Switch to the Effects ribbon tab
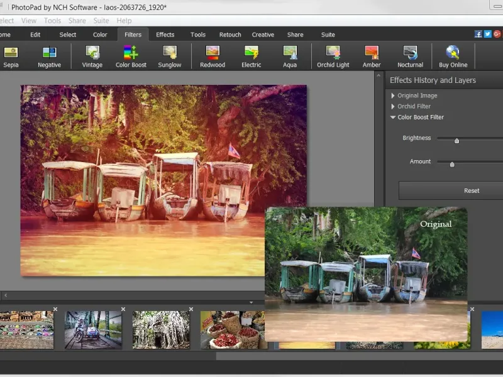 (x=165, y=35)
